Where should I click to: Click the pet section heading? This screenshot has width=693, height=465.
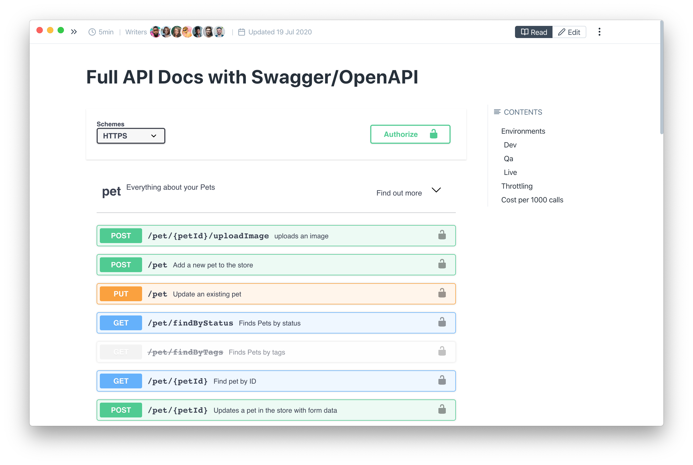click(x=111, y=192)
